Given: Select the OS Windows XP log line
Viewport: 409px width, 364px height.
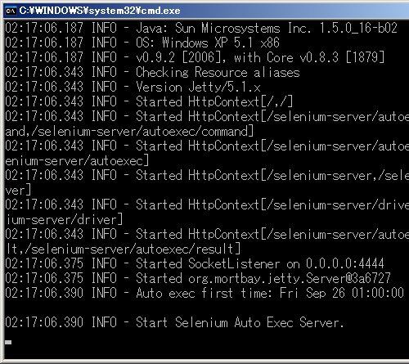Looking at the screenshot, I should (142, 43).
